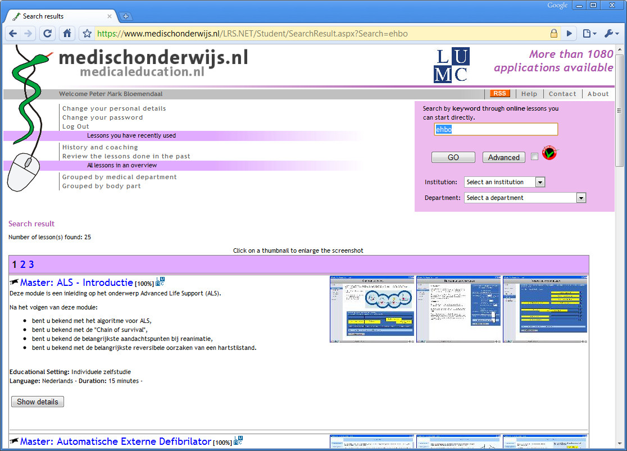
Task: Click the LUMC icon next to ALS - Introductie
Action: coord(160,281)
